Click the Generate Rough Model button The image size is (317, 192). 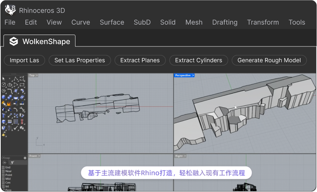click(269, 60)
